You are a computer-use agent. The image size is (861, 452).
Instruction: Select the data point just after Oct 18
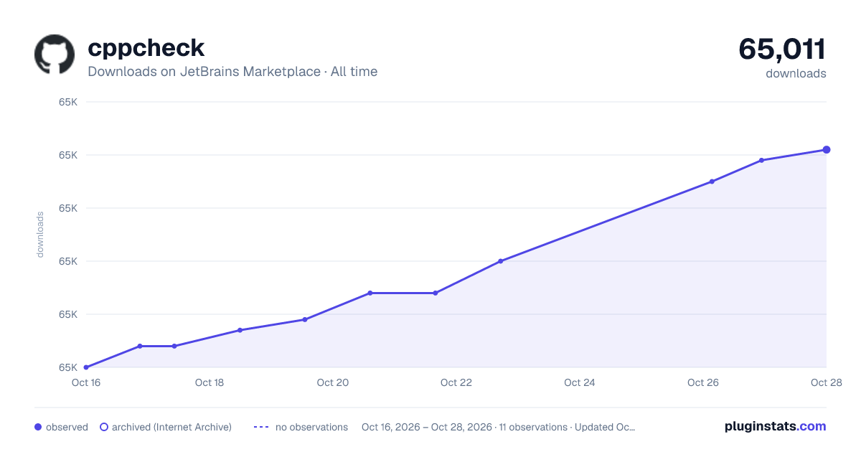coord(240,330)
